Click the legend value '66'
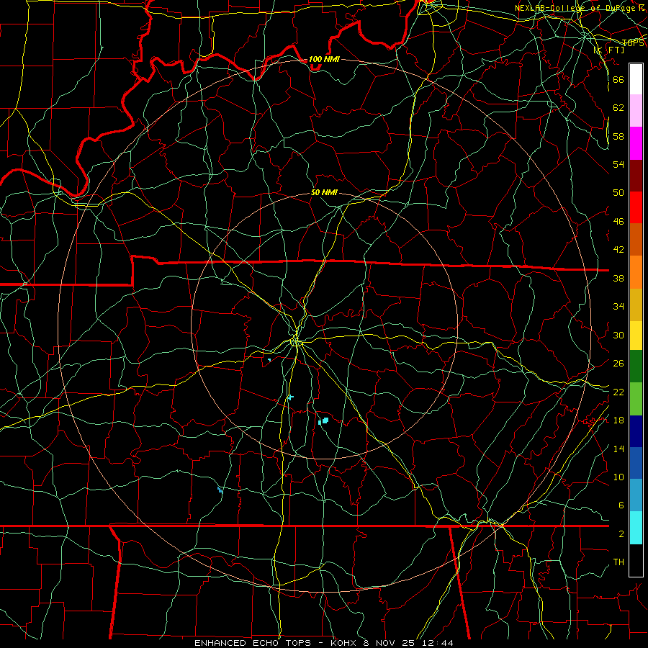Image resolution: width=648 pixels, height=648 pixels. click(x=618, y=79)
